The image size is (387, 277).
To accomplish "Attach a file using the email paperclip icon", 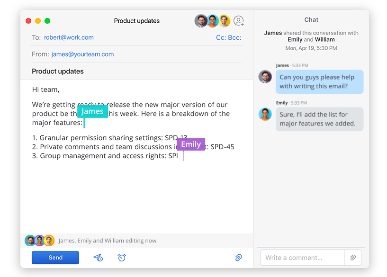I will [239, 258].
